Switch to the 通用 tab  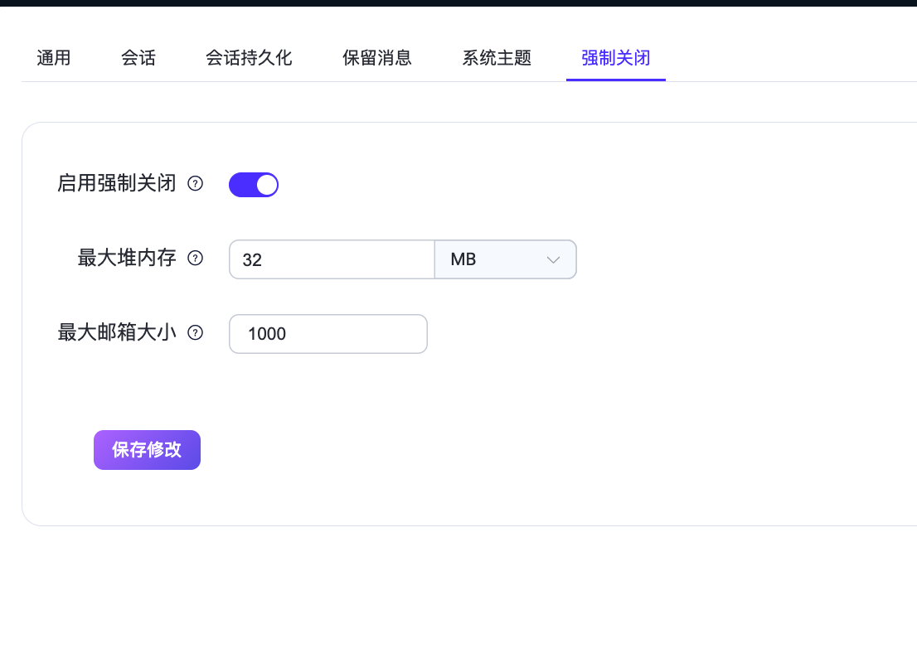[x=54, y=58]
